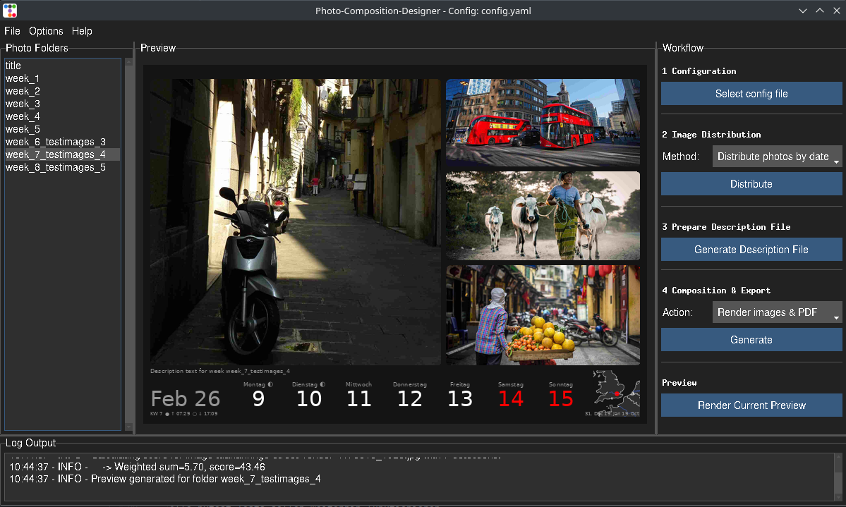Click Generate Description File

point(751,250)
